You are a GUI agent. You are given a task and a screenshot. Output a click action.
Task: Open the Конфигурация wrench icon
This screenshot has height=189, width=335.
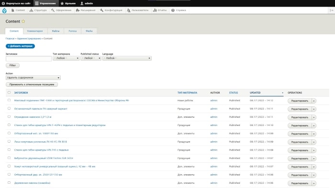click(x=101, y=10)
